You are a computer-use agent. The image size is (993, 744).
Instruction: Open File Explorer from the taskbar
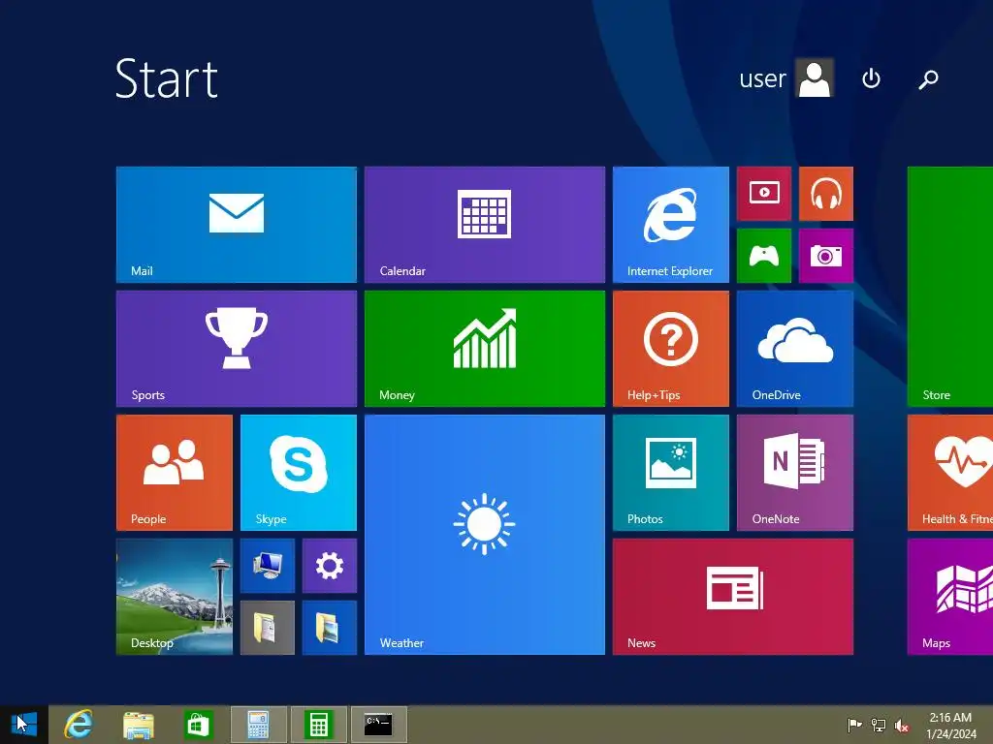point(138,725)
